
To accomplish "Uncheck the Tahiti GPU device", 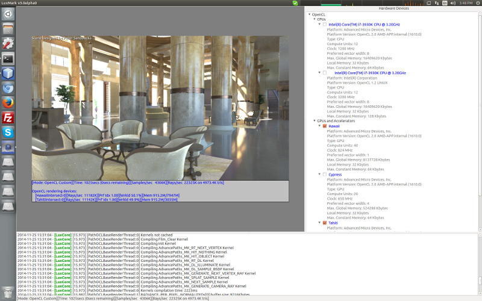I will click(325, 223).
